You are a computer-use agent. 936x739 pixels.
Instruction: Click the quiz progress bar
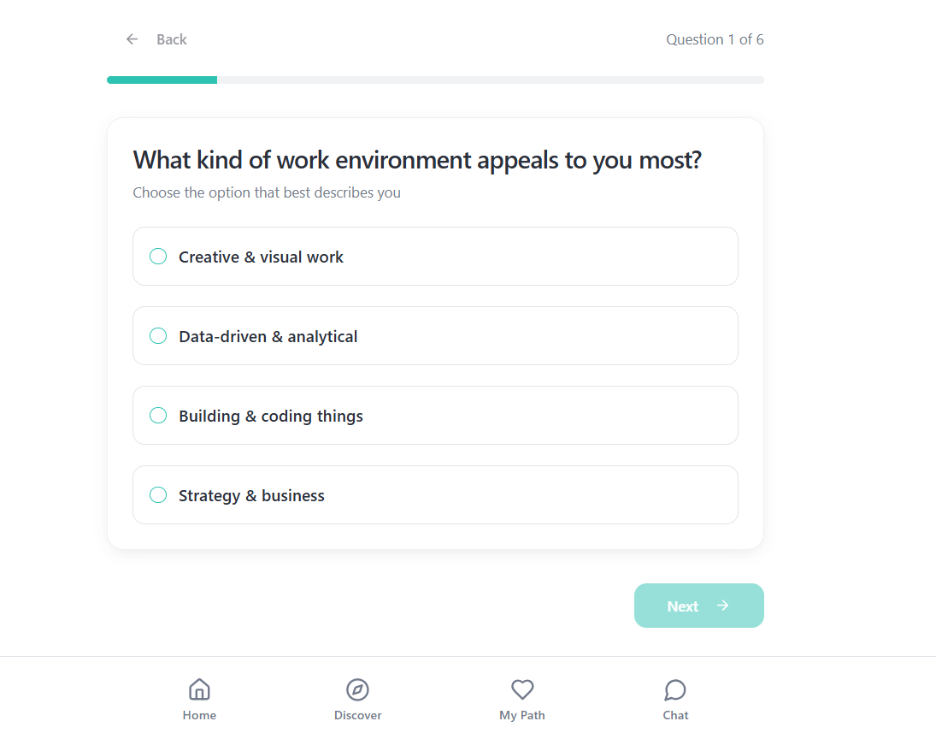pos(435,80)
